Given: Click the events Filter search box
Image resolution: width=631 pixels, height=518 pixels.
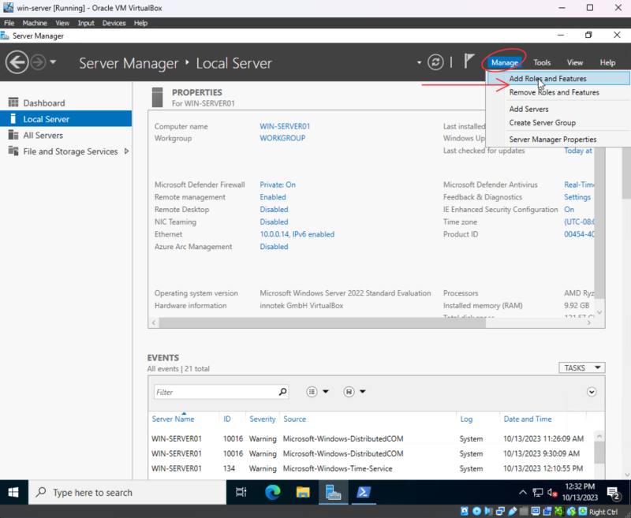Looking at the screenshot, I should [221, 392].
